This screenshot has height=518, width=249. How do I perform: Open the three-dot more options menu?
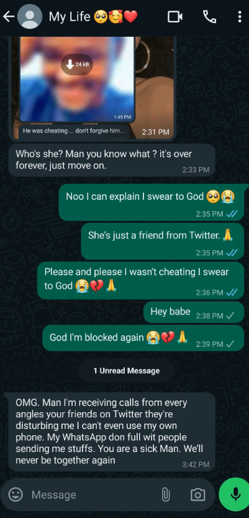tap(240, 17)
